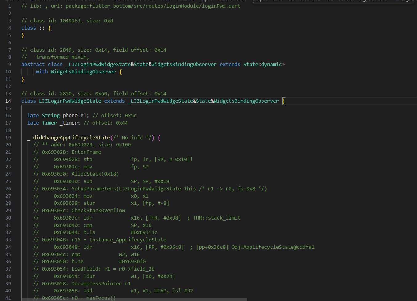Click the 'EnterFrame' comment on line 21
The width and height of the screenshot is (417, 301).
click(x=86, y=152)
